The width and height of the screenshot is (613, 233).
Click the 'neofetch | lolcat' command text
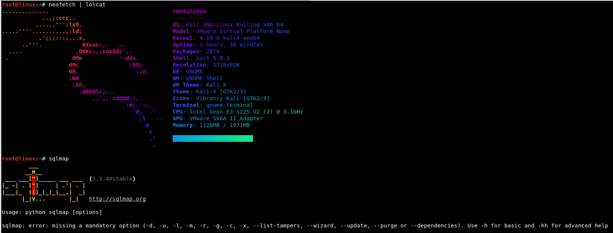77,4
